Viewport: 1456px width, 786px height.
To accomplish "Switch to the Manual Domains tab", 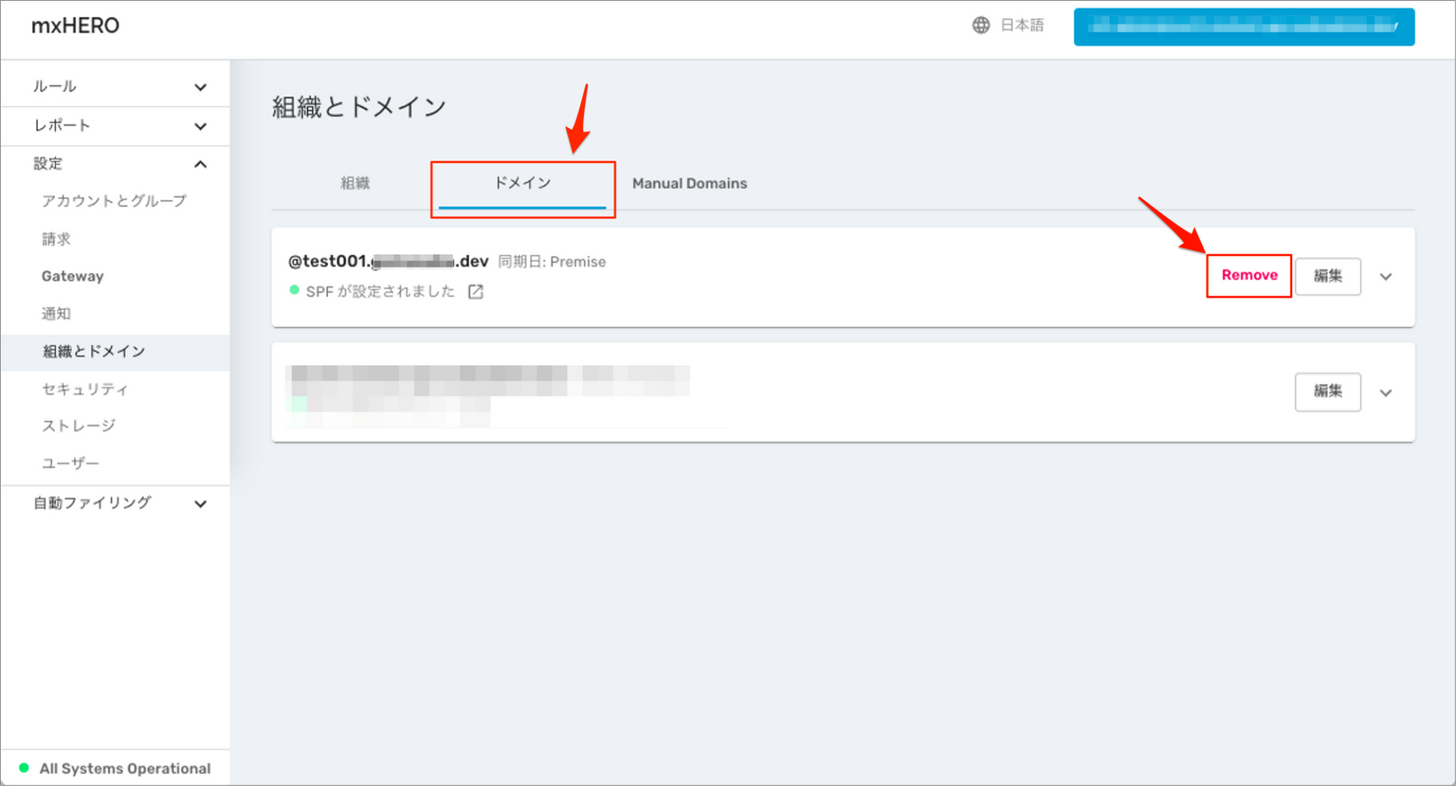I will click(x=689, y=183).
